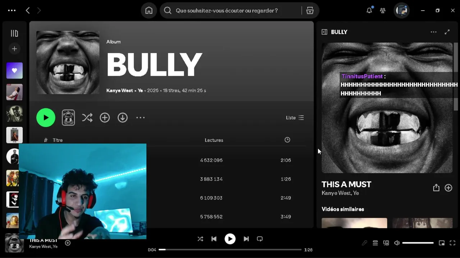
Task: Toggle shuffle in player controls
Action: [200, 239]
